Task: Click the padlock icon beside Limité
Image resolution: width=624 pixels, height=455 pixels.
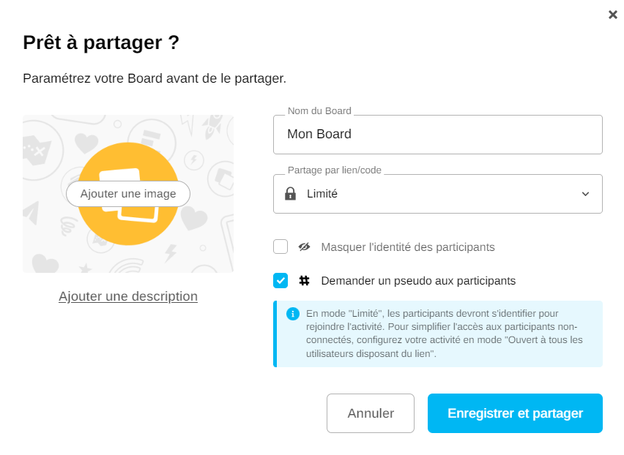Action: tap(291, 194)
